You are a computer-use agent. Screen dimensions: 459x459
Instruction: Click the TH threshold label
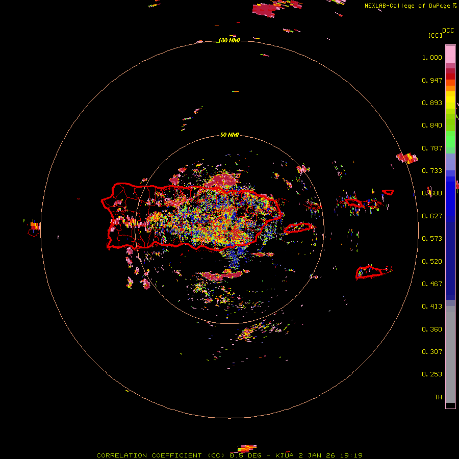pos(438,397)
